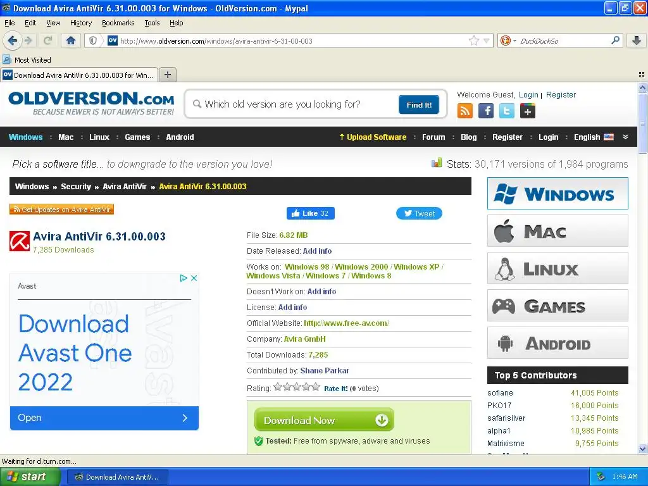
Task: Open the downloads arrow button
Action: (637, 40)
